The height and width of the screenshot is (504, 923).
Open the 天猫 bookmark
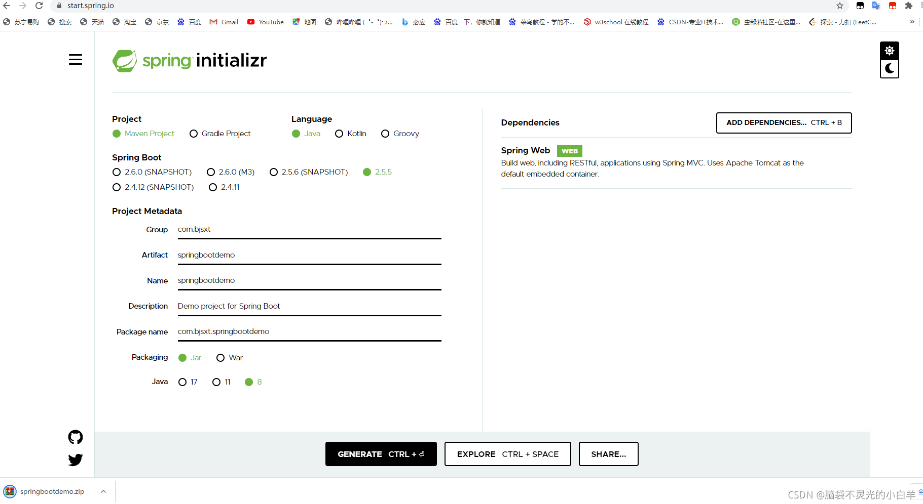point(92,22)
